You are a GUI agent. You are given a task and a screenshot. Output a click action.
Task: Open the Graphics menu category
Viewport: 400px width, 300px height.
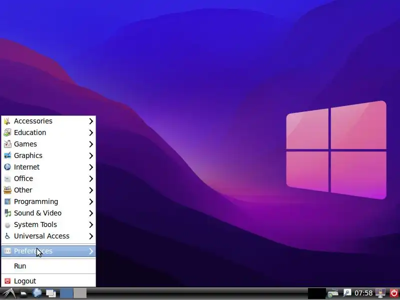[48, 155]
